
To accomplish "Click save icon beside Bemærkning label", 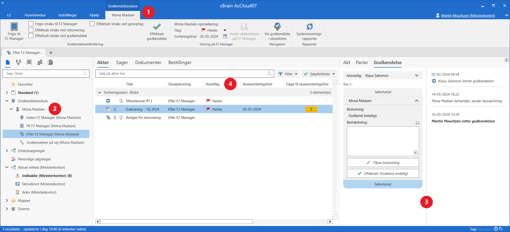I will coord(417,123).
